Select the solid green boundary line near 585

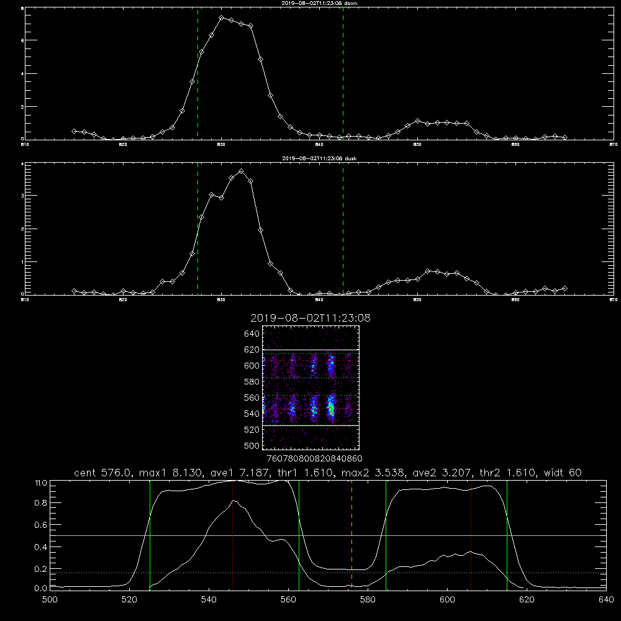click(x=386, y=535)
